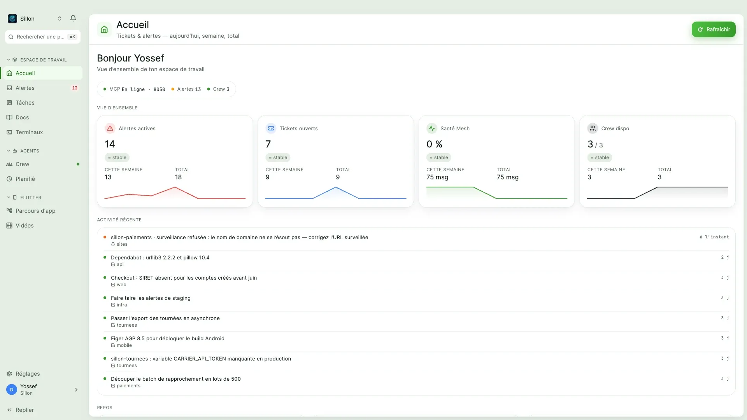This screenshot has width=747, height=420.
Task: Click the notifications bell icon
Action: point(73,18)
